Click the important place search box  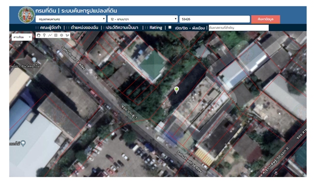point(238,28)
